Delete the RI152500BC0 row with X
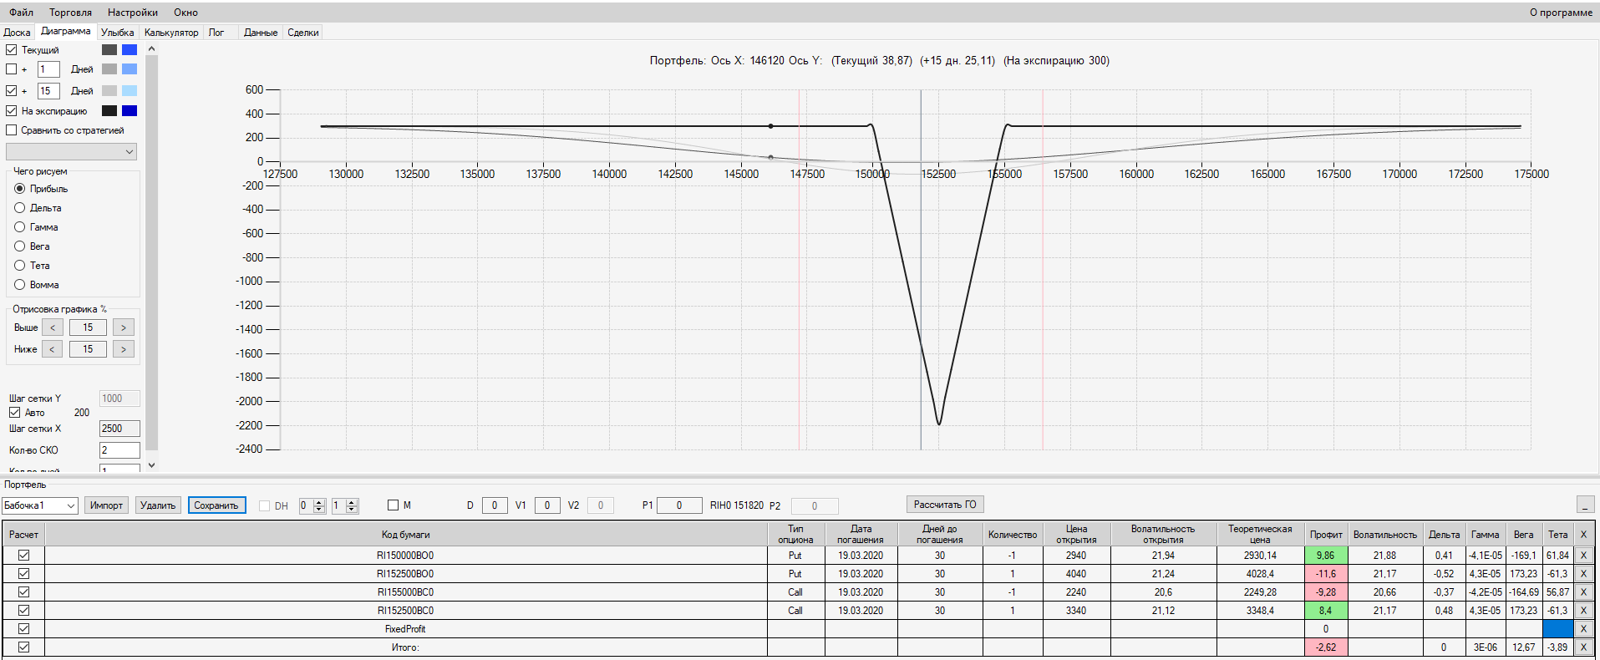The image size is (1600, 660). [1583, 611]
